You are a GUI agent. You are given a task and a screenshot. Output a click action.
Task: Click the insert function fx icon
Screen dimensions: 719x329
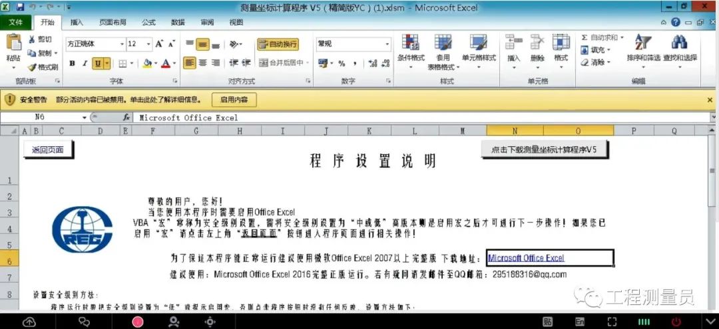[126, 118]
